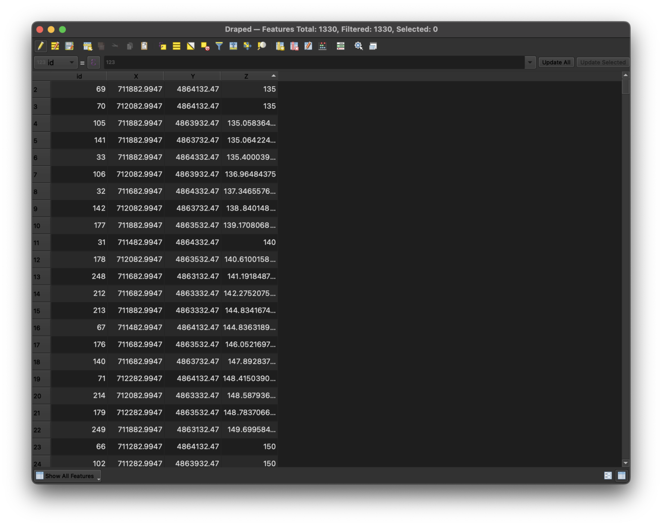This screenshot has width=662, height=526.
Task: Sort by the X column header
Action: [x=136, y=76]
